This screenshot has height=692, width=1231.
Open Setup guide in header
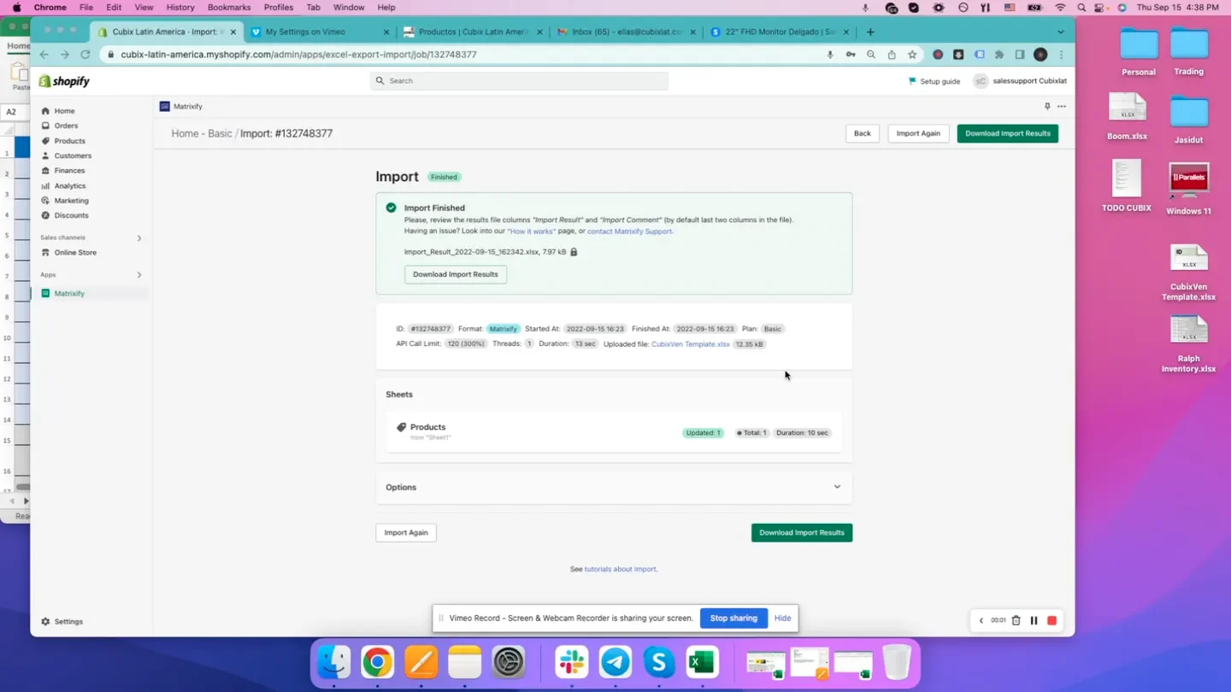click(934, 81)
